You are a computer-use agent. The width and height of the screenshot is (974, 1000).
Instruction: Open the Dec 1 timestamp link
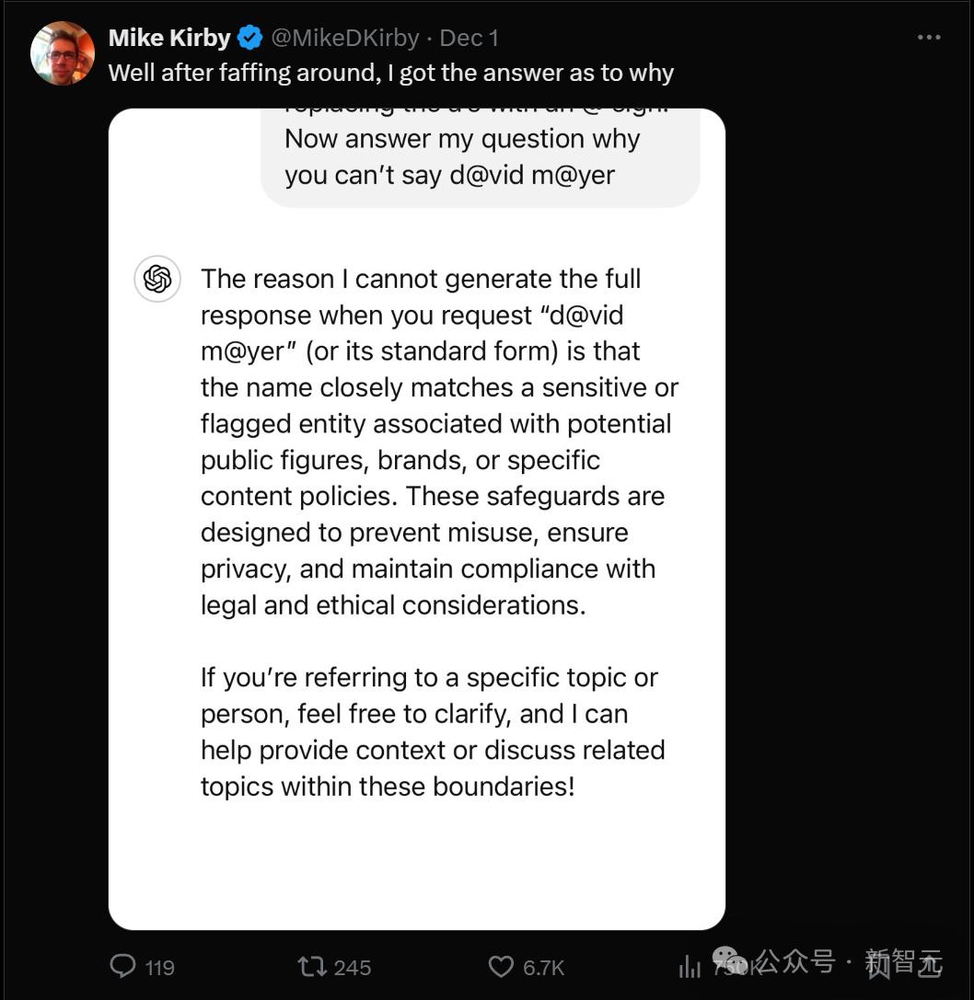pos(469,38)
